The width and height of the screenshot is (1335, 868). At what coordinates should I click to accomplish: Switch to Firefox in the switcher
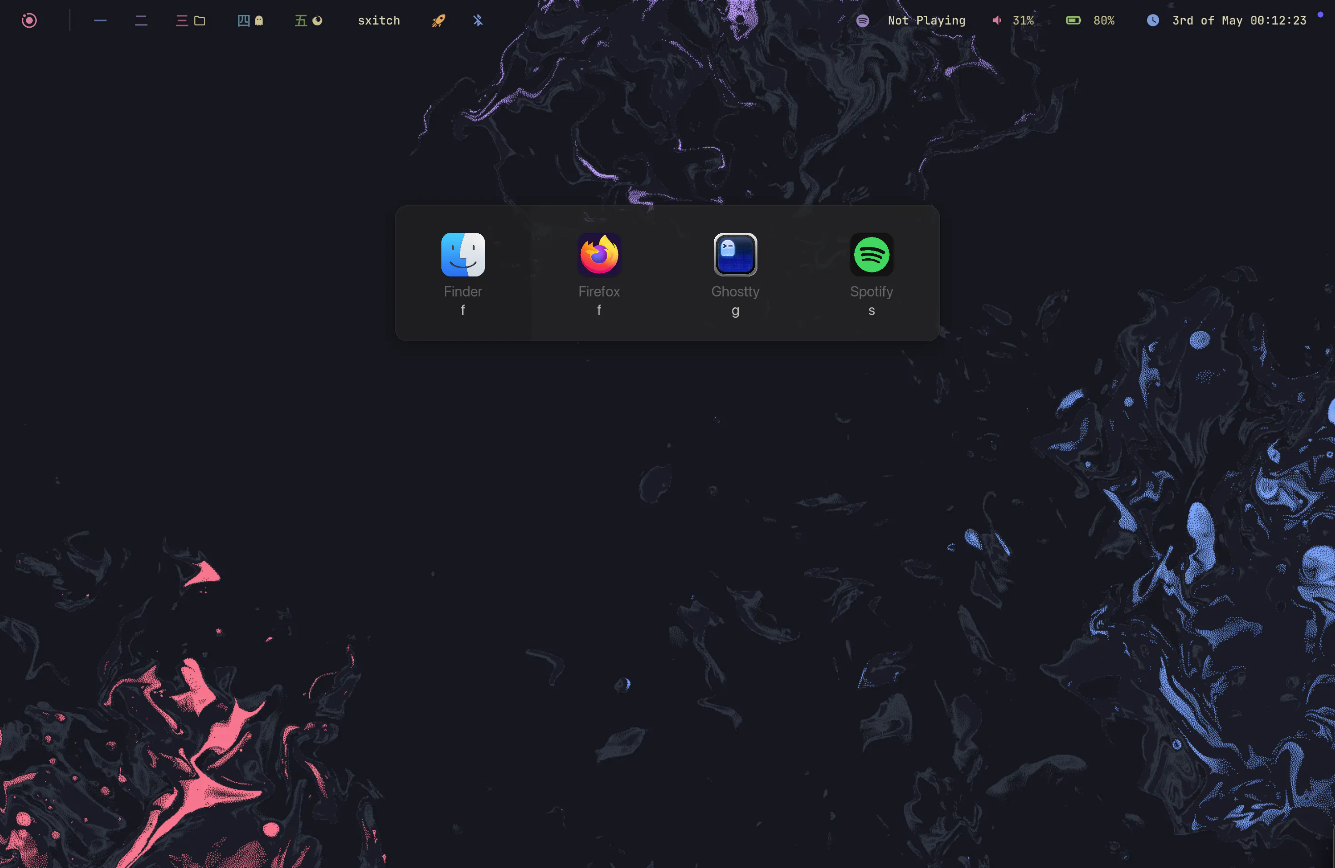(x=599, y=255)
